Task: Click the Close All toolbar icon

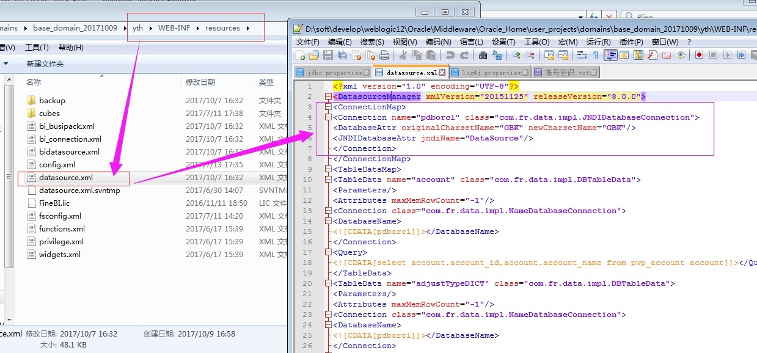Action: click(370, 55)
